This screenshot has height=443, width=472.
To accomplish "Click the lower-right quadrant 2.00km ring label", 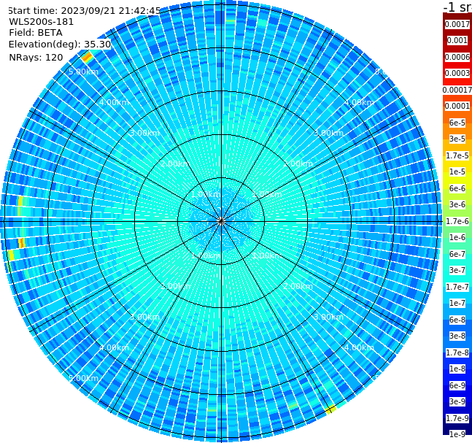I will pos(298,286).
